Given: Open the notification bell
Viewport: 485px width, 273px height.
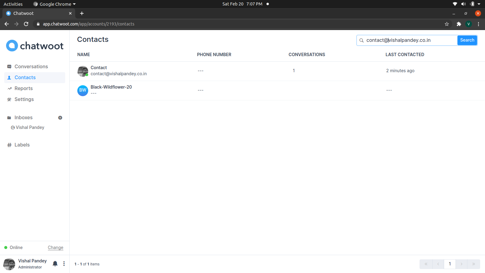Looking at the screenshot, I should [55, 264].
